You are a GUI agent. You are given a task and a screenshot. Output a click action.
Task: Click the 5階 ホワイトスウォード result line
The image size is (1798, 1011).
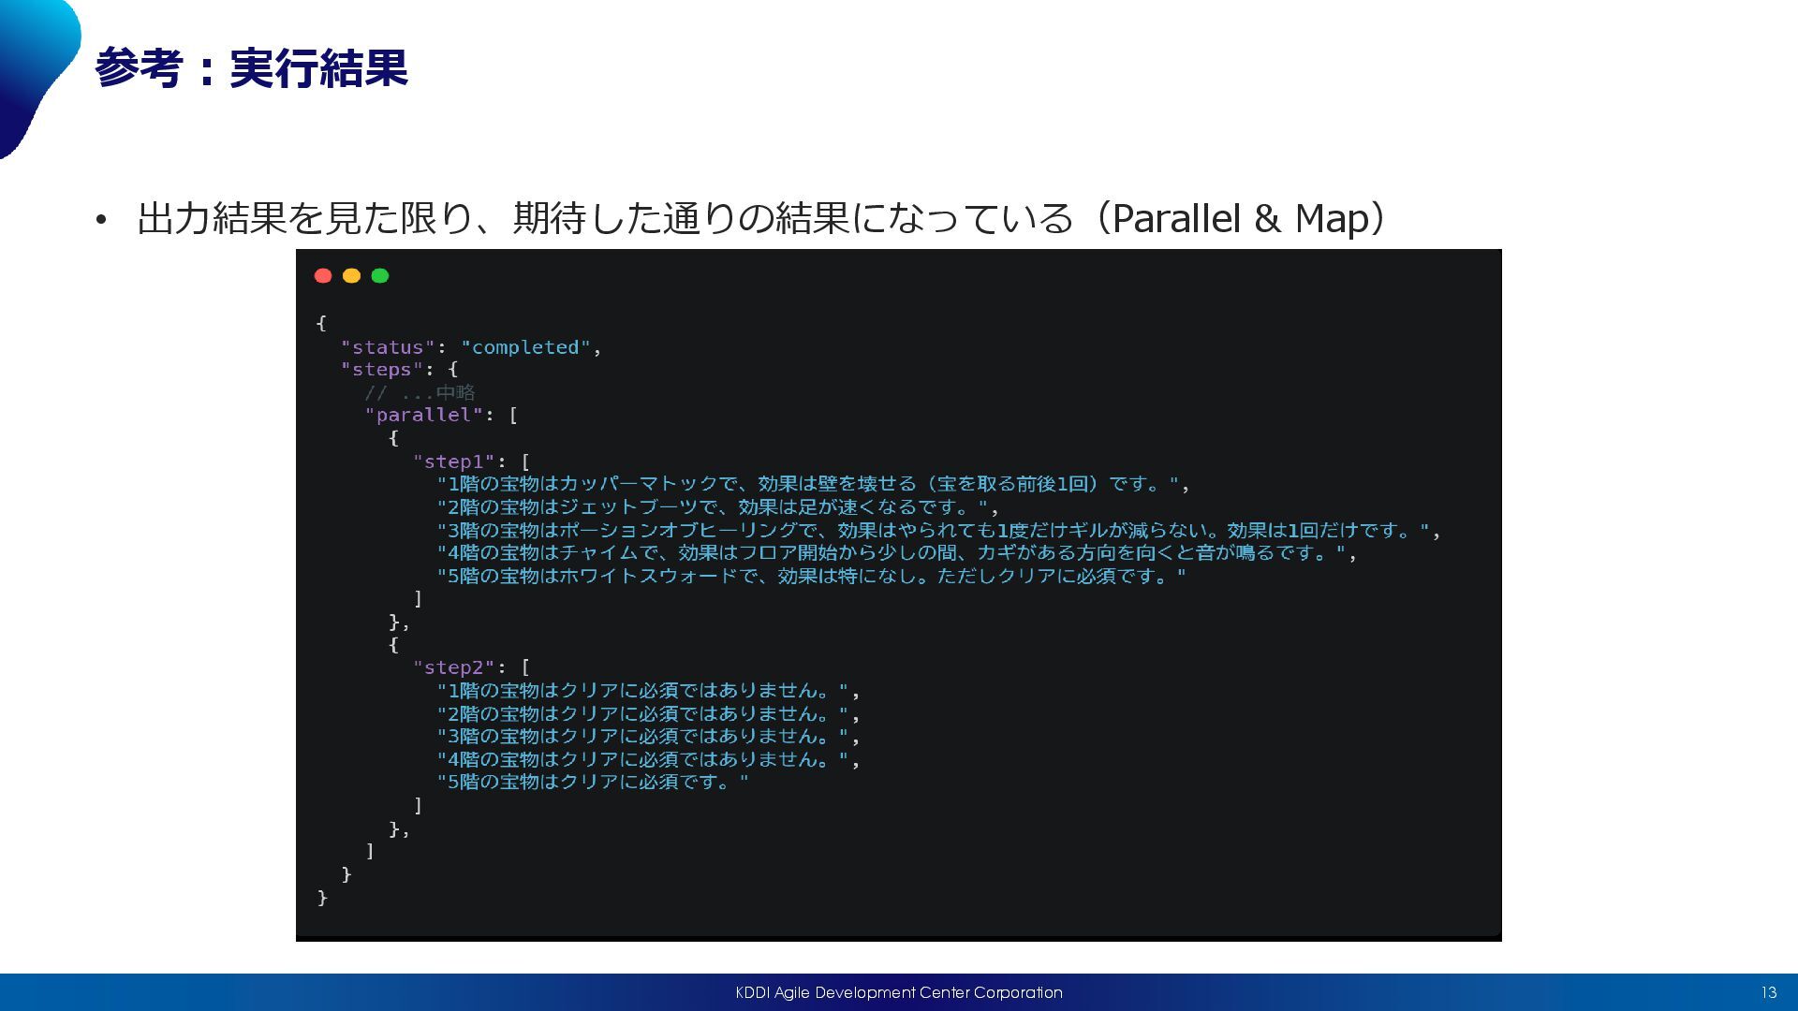810,576
